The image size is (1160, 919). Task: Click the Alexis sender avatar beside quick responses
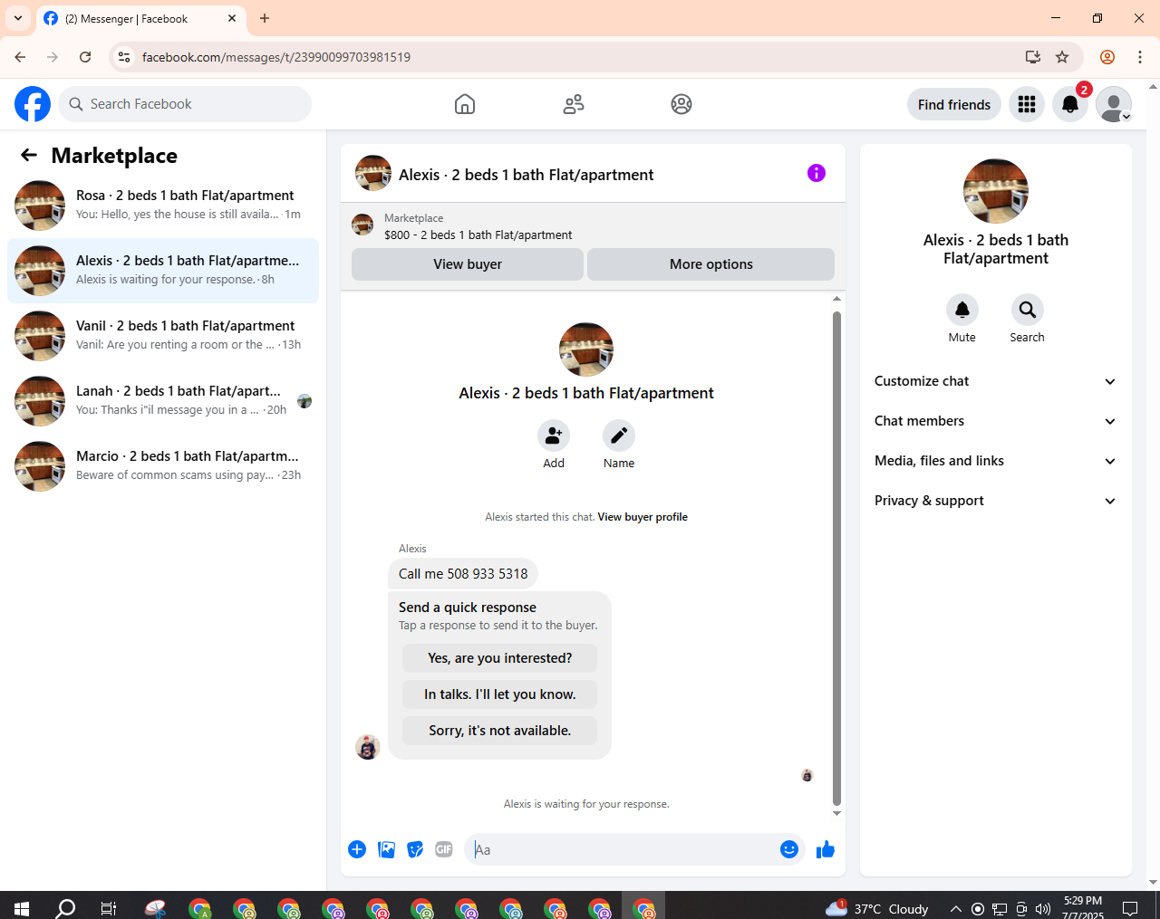[x=368, y=747]
